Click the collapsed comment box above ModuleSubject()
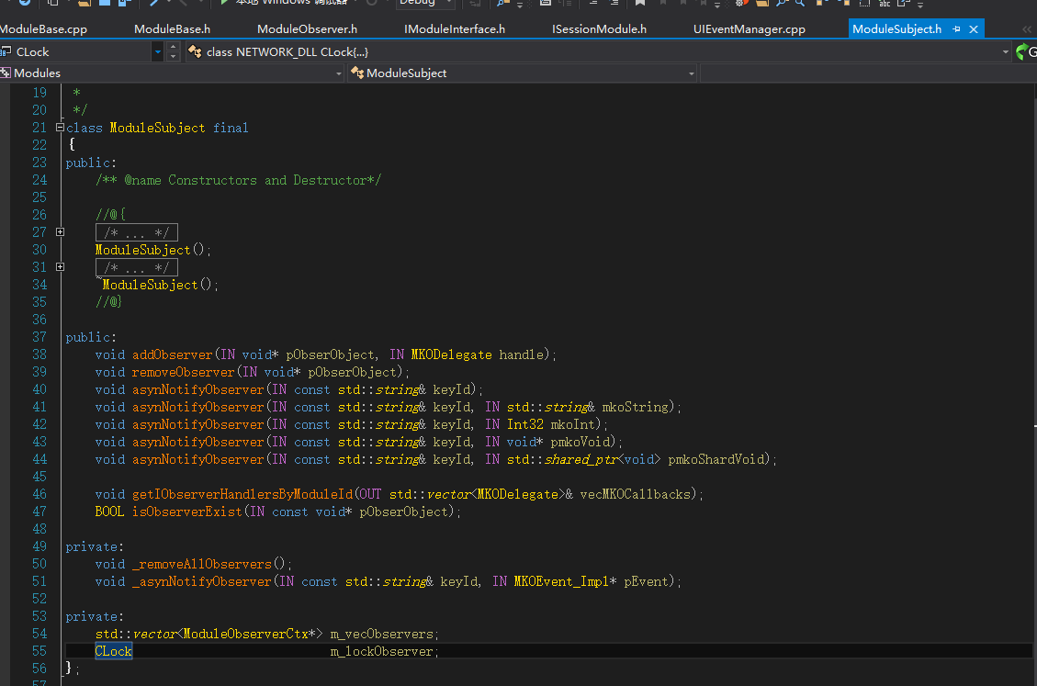1037x686 pixels. coord(137,232)
